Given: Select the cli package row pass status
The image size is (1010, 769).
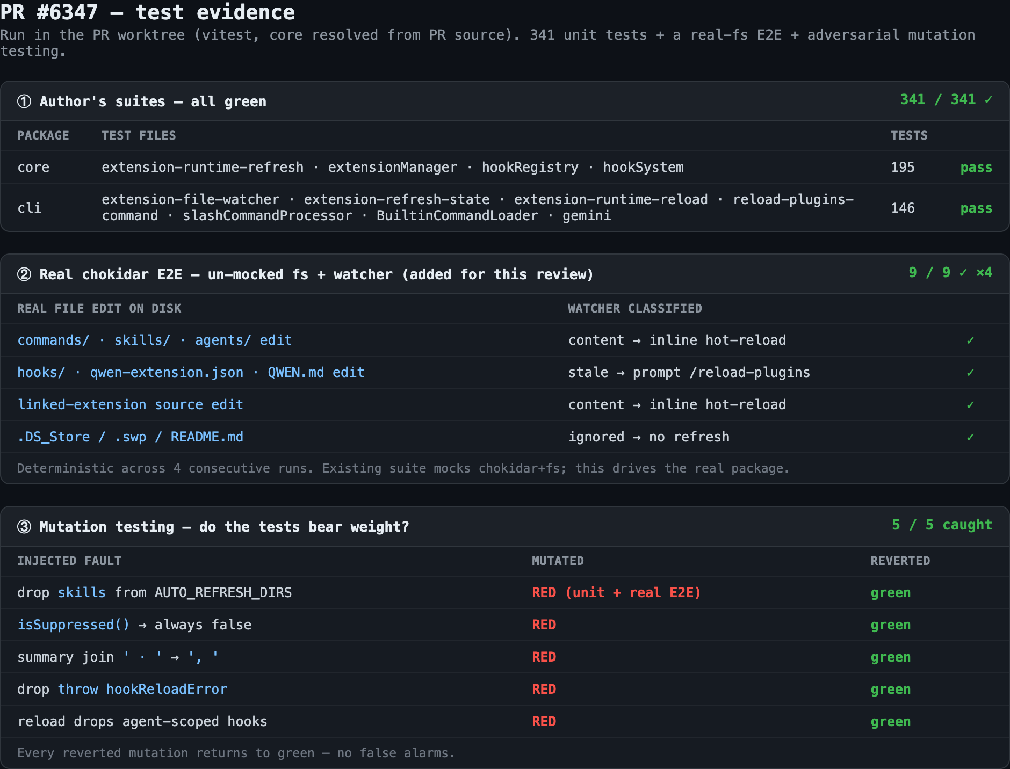Looking at the screenshot, I should (976, 208).
